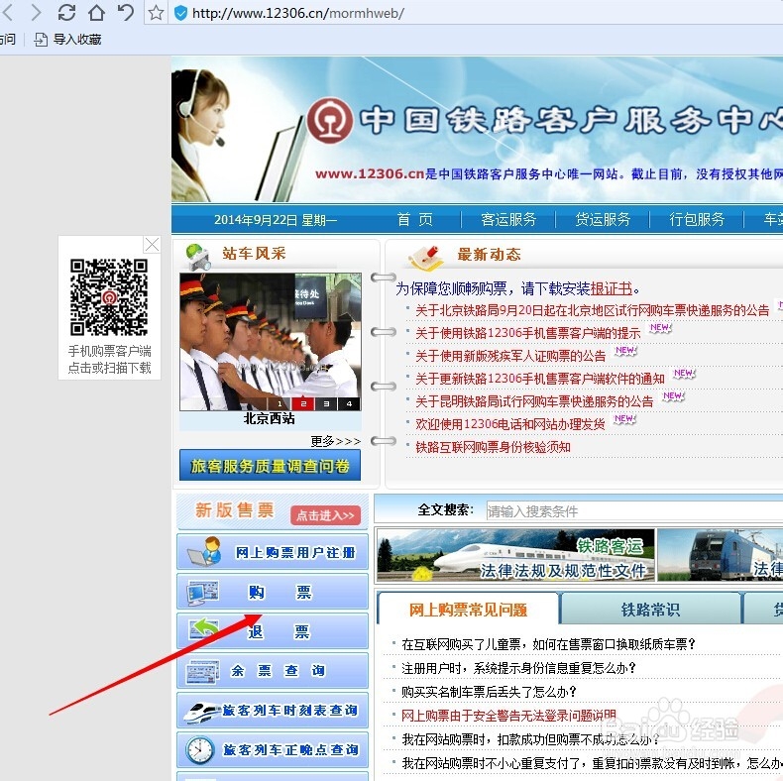Click the computer monitor icon beside 购票

pyautogui.click(x=202, y=593)
